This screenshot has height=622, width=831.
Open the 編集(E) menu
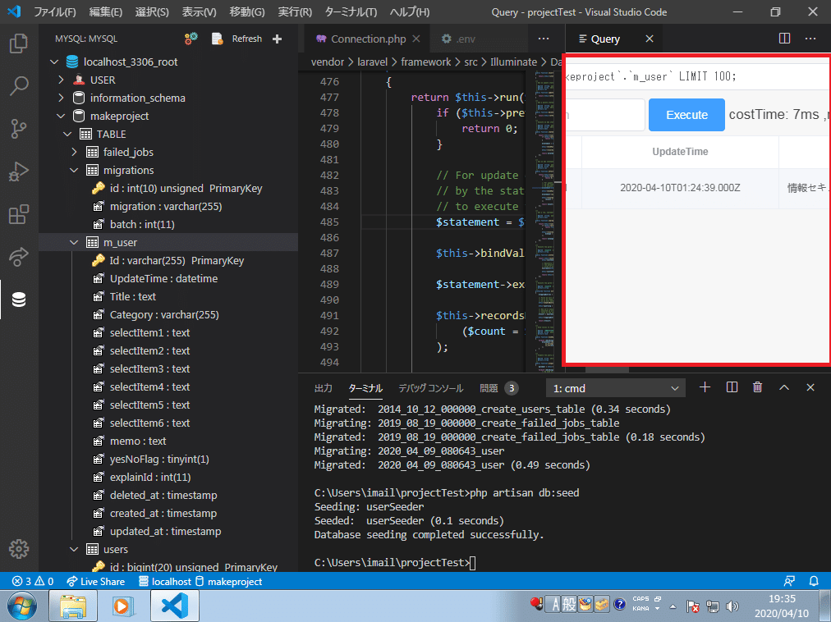105,11
